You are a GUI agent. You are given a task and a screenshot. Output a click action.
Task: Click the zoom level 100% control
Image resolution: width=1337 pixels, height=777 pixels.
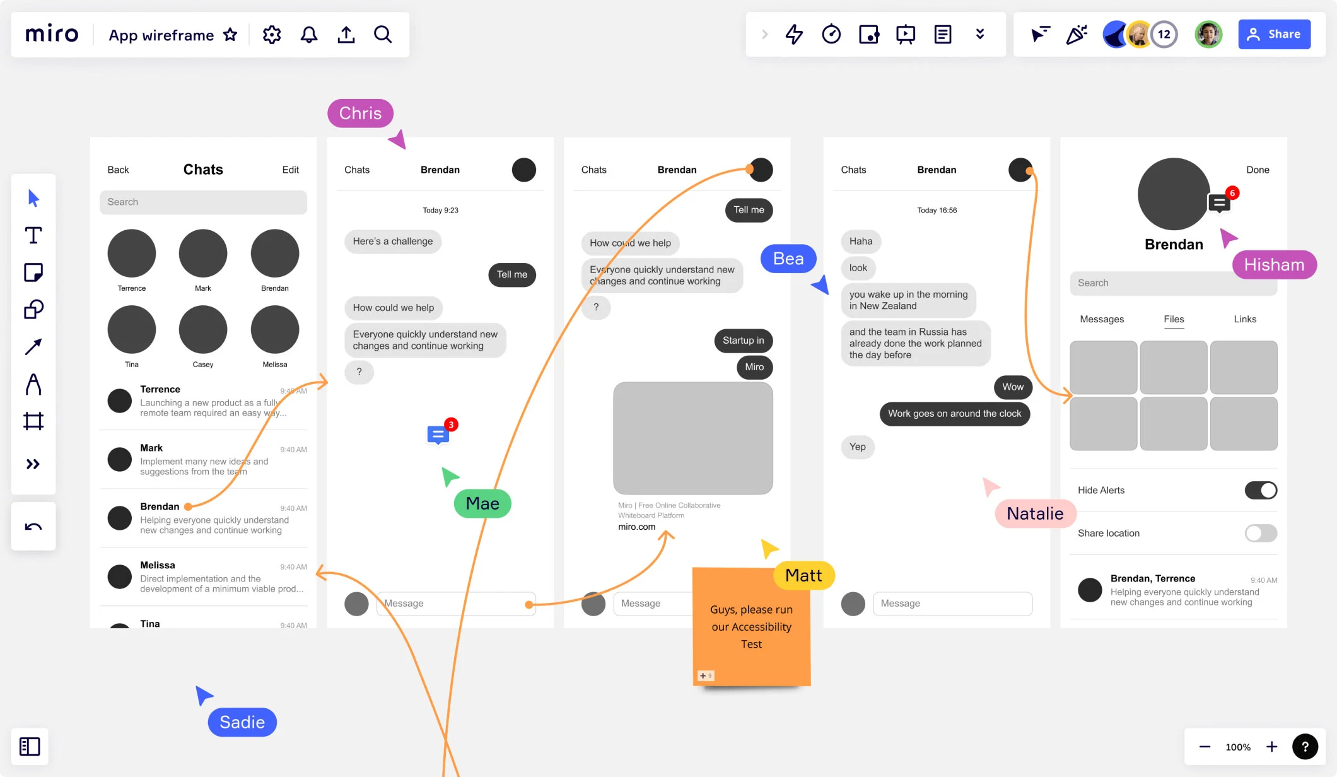(1238, 747)
